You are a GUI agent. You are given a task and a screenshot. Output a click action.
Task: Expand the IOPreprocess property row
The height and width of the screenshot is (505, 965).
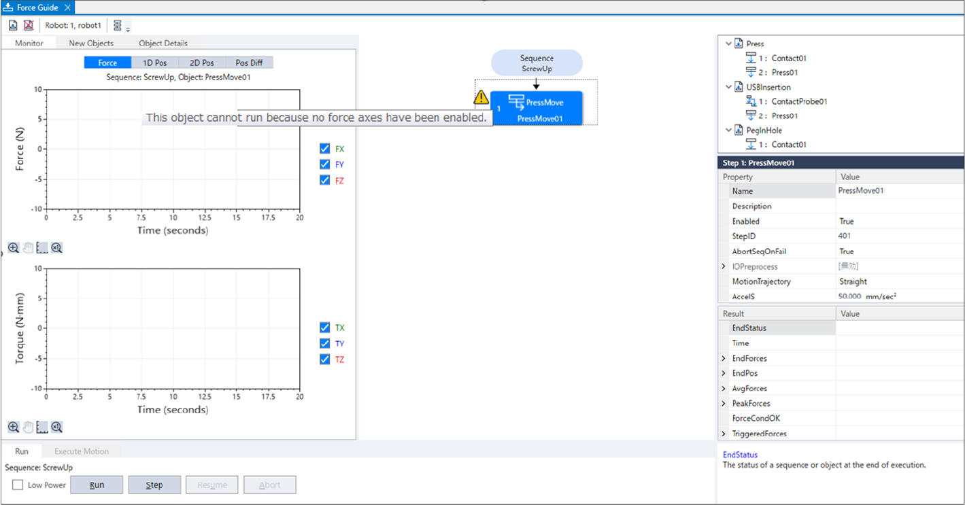724,266
